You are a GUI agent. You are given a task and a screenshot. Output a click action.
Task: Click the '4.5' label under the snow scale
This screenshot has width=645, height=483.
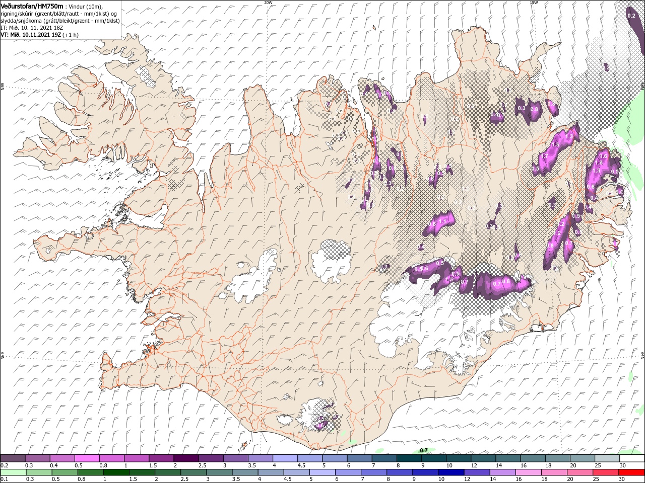(x=302, y=465)
